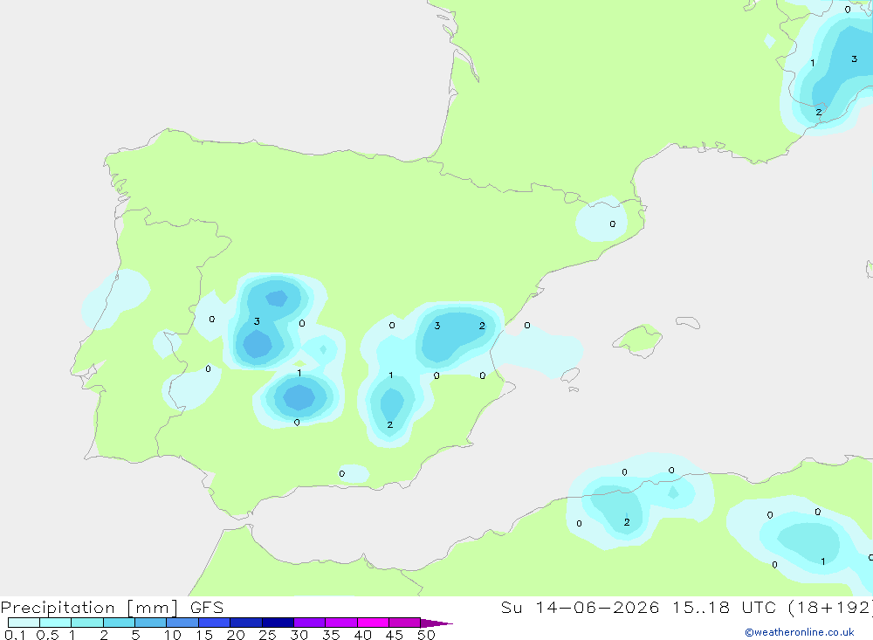873x640 pixels.
Task: Click the date "Su 14-06-2026" text
Action: tap(580, 607)
